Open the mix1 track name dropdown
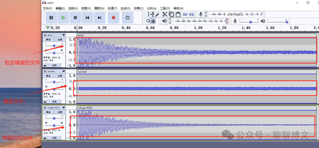 click(63, 35)
